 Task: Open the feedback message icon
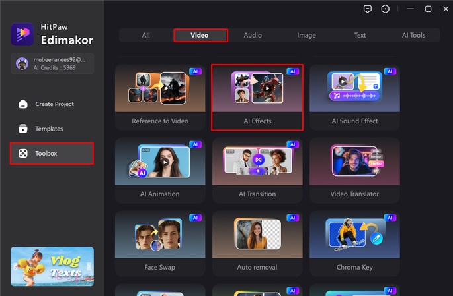tap(368, 9)
